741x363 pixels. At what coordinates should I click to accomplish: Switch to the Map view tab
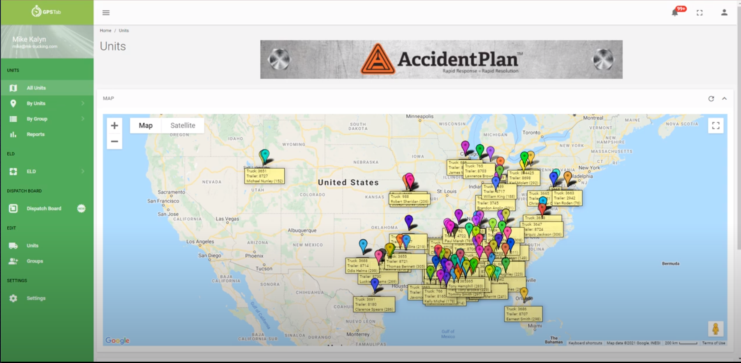146,125
